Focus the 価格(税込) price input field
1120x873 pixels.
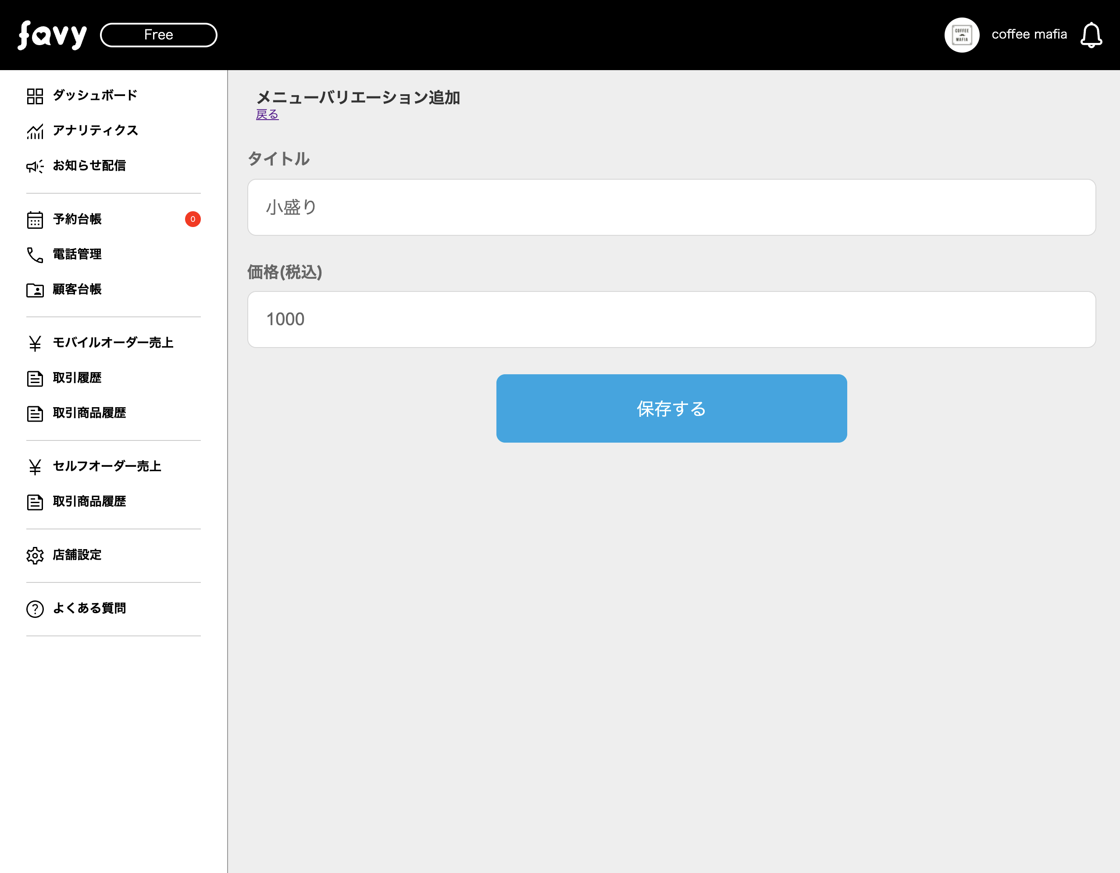[x=671, y=319]
